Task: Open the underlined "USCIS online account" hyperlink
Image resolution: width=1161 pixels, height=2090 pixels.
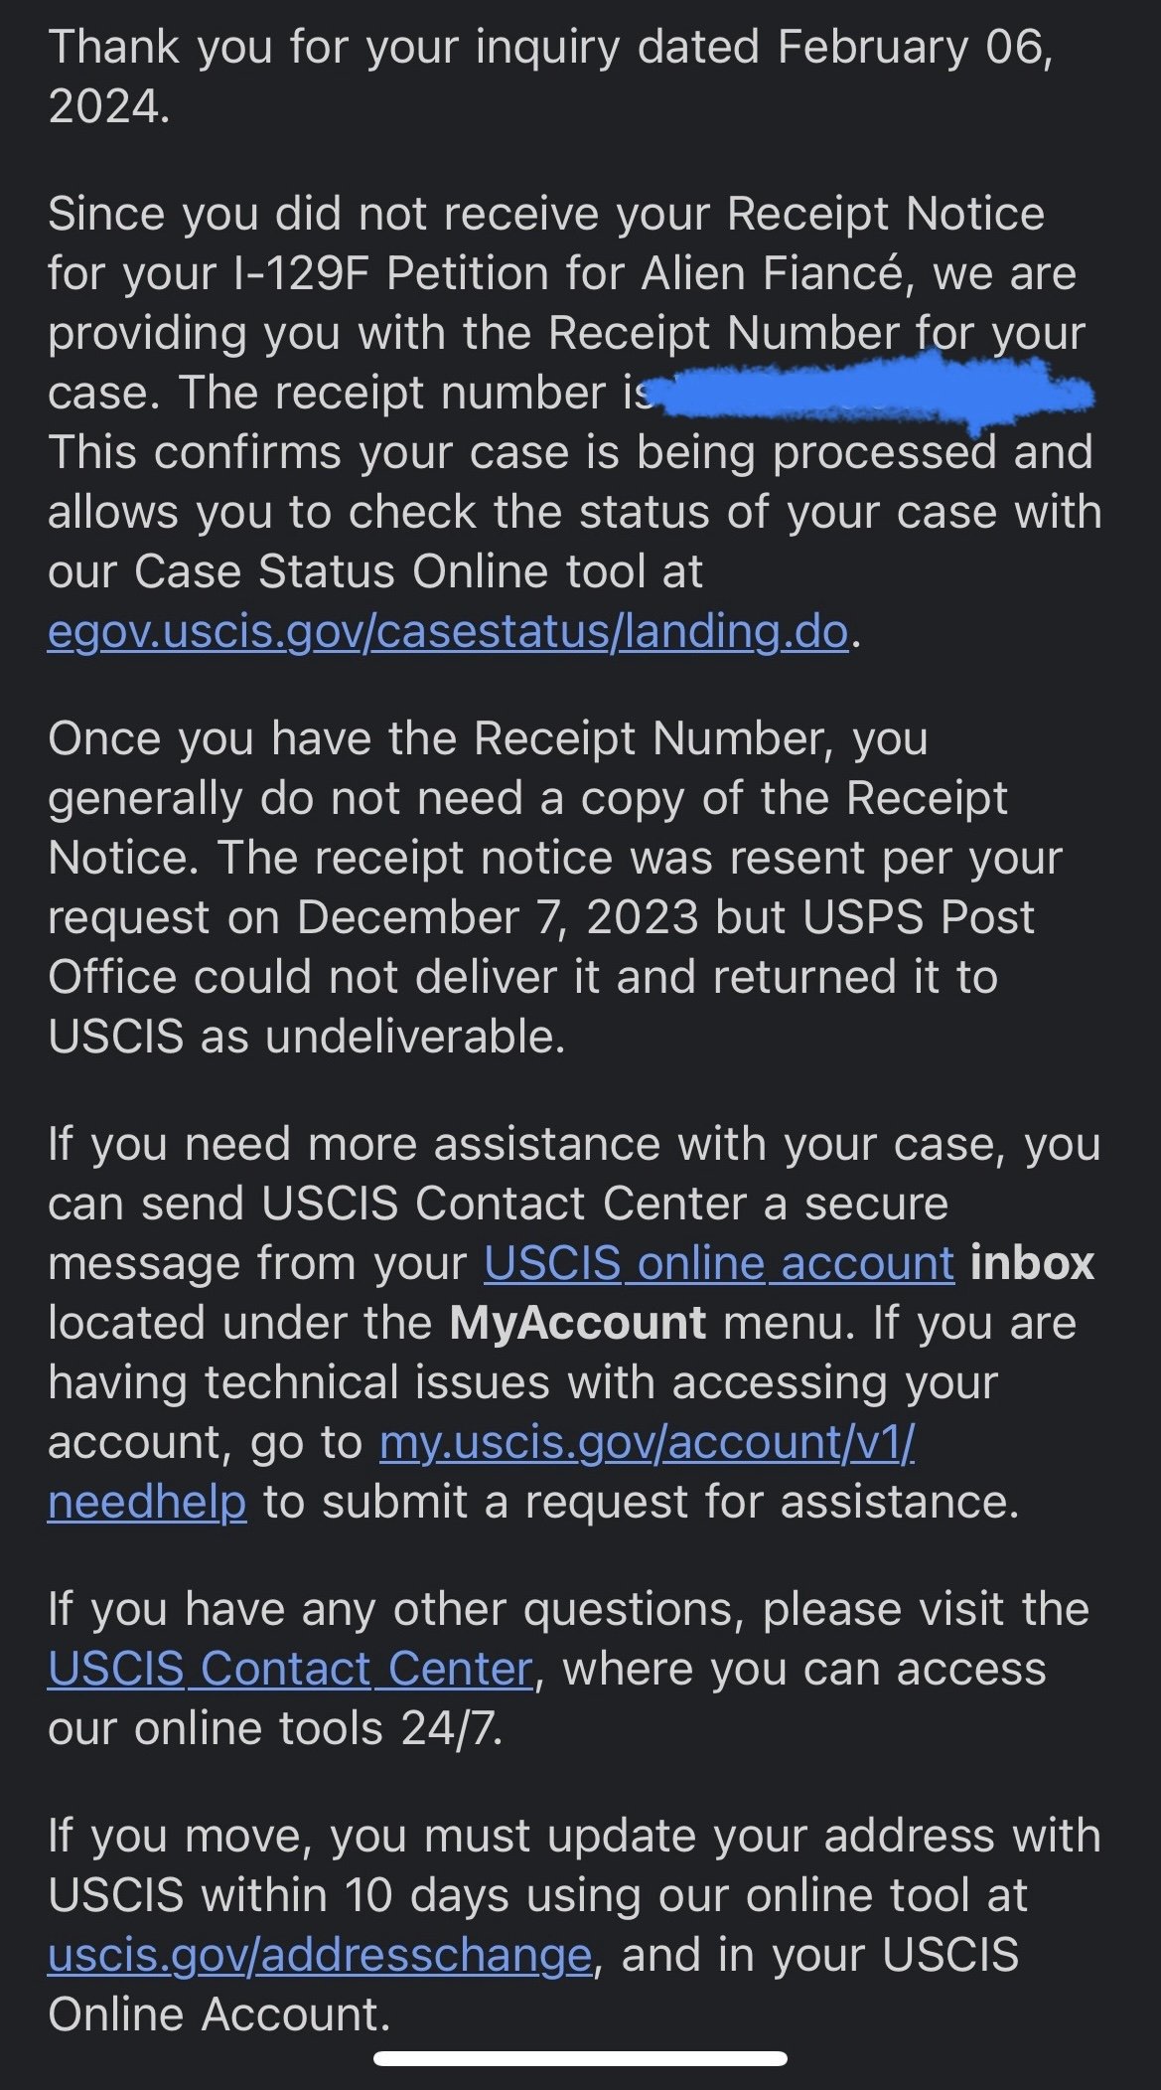Action: (719, 1264)
